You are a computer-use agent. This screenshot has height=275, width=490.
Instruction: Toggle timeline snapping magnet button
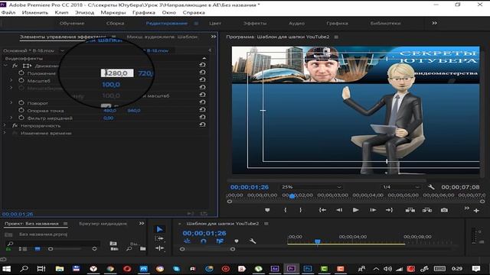[204, 241]
